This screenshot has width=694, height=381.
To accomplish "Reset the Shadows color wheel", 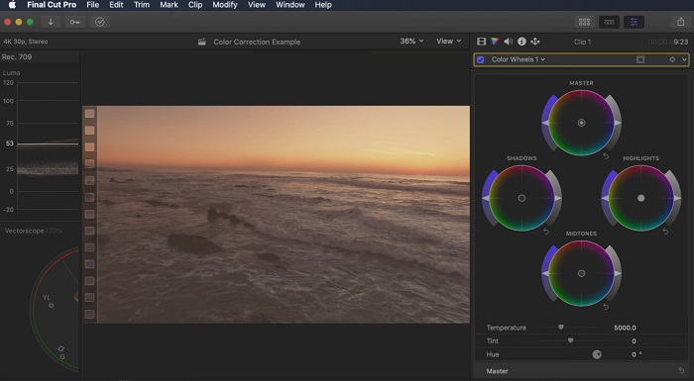I will pyautogui.click(x=546, y=232).
